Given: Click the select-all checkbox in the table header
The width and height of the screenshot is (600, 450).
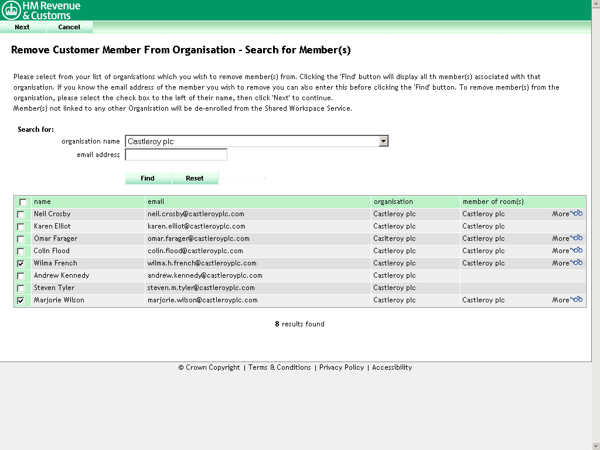Looking at the screenshot, I should (22, 202).
